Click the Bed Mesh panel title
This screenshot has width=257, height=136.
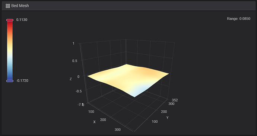tap(20, 6)
